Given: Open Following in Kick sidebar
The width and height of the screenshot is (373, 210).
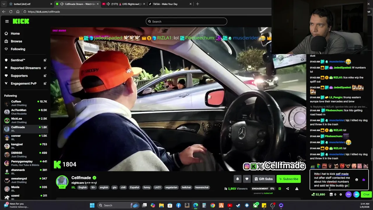Looking at the screenshot, I should coord(18,49).
